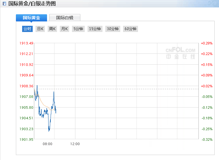
Task: Change to the 30分钟 interval
Action: click(113, 29)
